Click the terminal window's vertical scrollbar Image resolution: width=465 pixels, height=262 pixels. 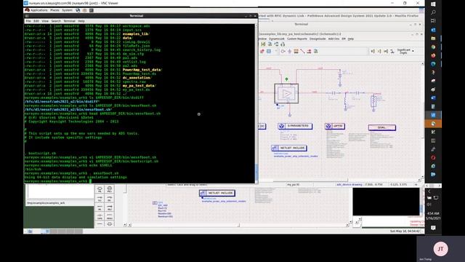point(256,103)
